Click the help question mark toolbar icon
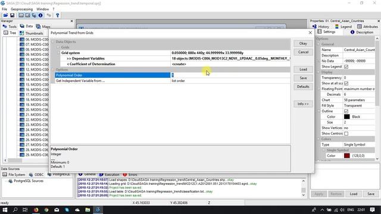381x214 pixels. click(x=57, y=15)
